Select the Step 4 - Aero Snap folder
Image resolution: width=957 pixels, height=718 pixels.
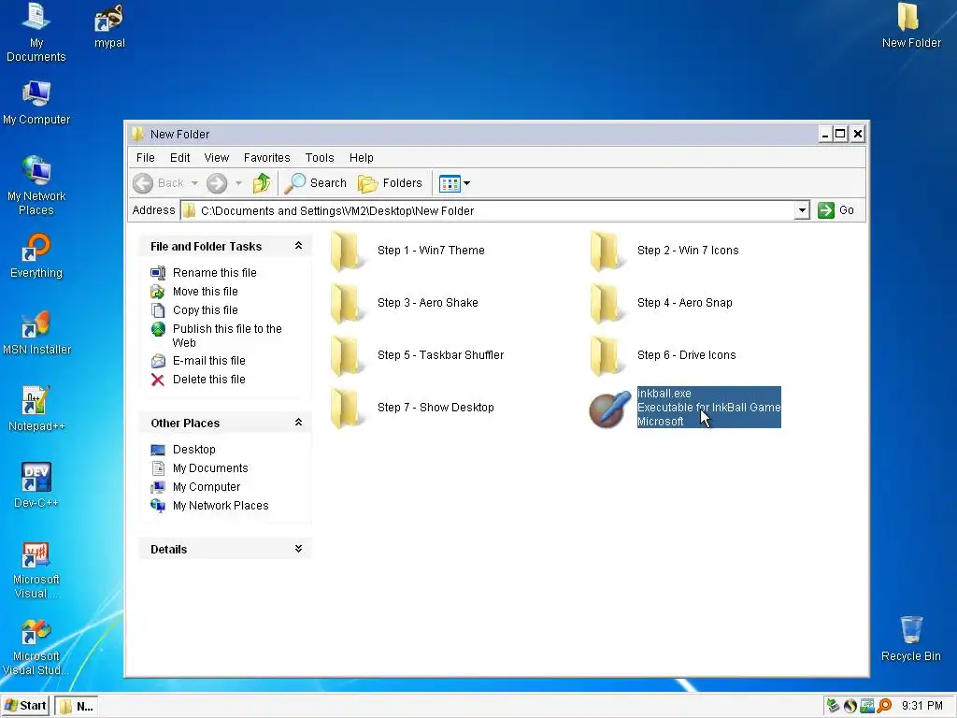tap(661, 303)
